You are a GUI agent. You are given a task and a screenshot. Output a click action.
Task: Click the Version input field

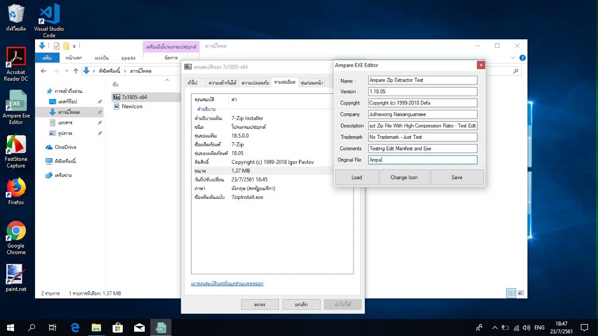422,91
